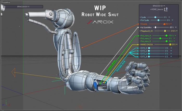Open the dropdown arrow on Ap.Sportellino row

[176, 27]
